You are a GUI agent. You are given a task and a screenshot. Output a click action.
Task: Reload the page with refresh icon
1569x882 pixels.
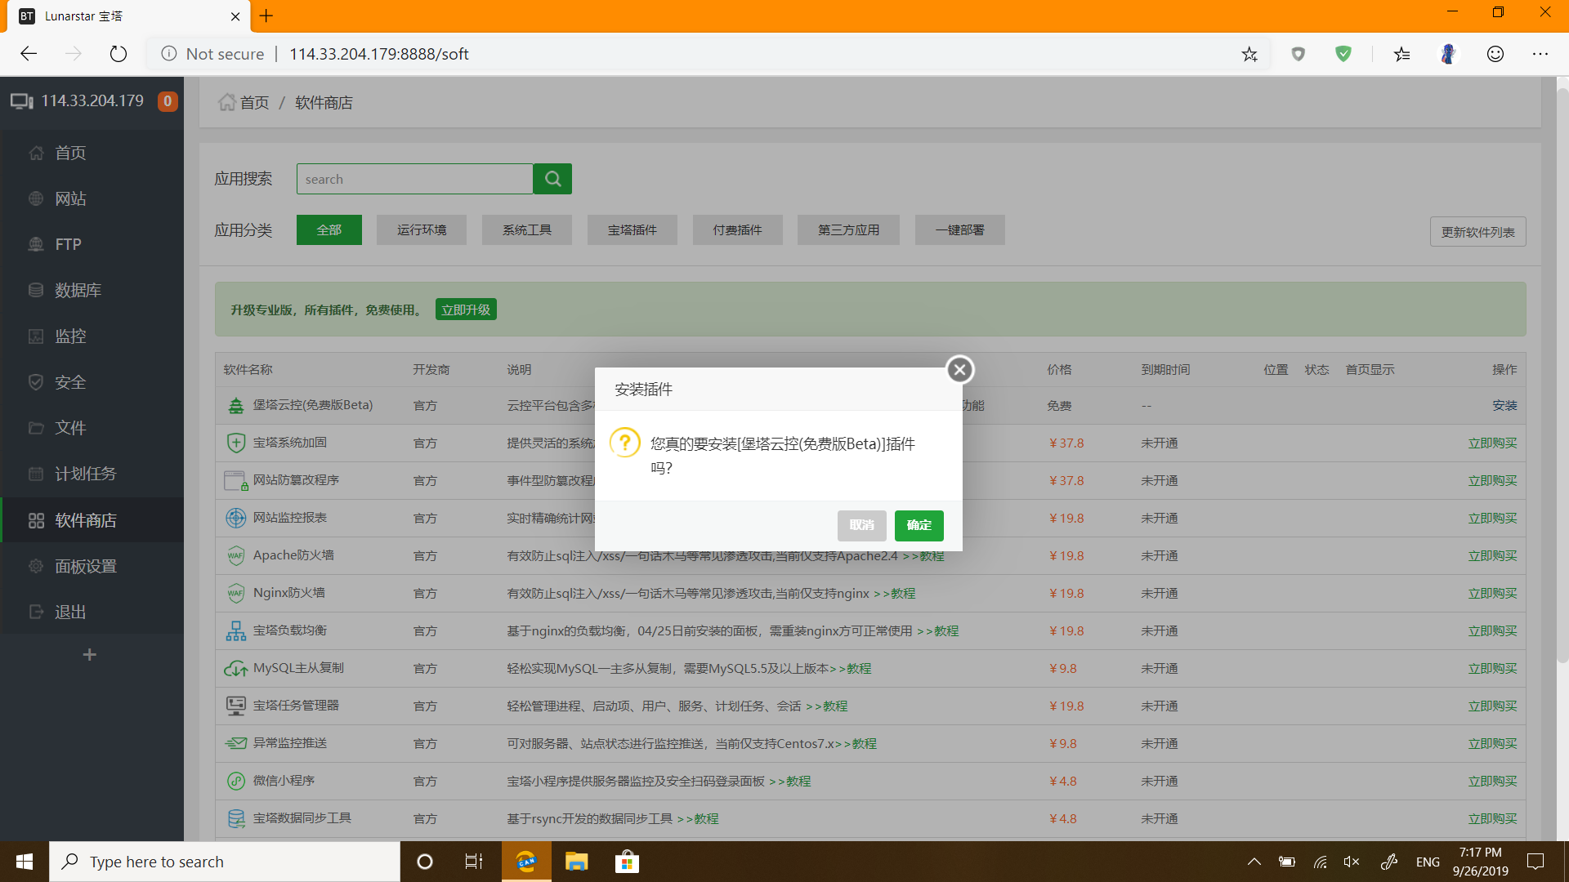pyautogui.click(x=118, y=54)
